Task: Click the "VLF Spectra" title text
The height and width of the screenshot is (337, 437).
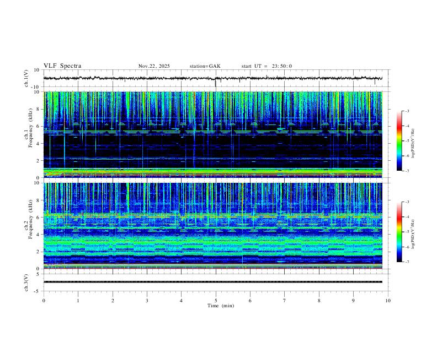Action: tap(62, 66)
